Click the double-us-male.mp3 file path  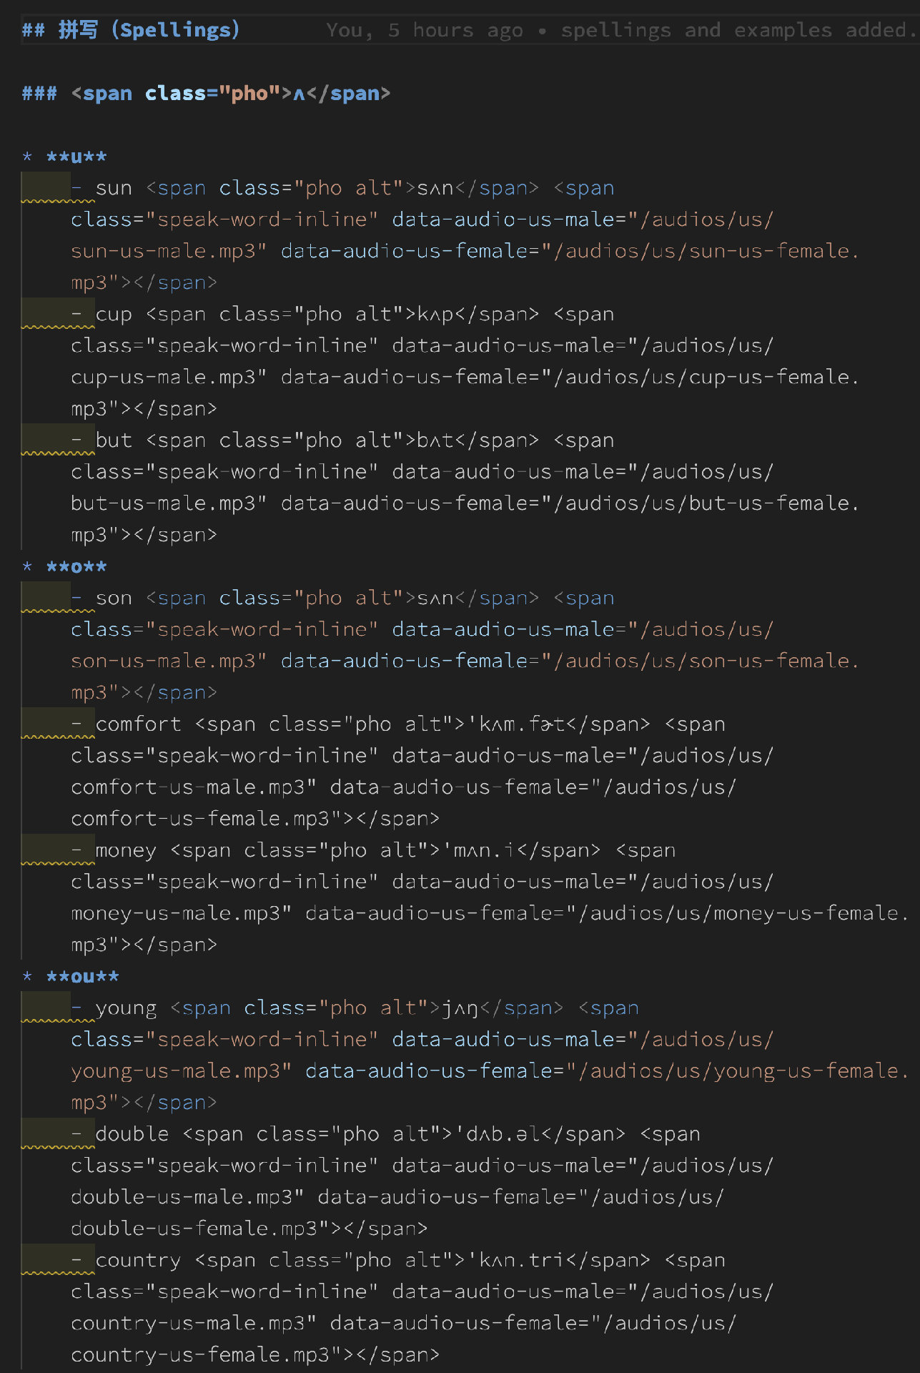tap(187, 1197)
